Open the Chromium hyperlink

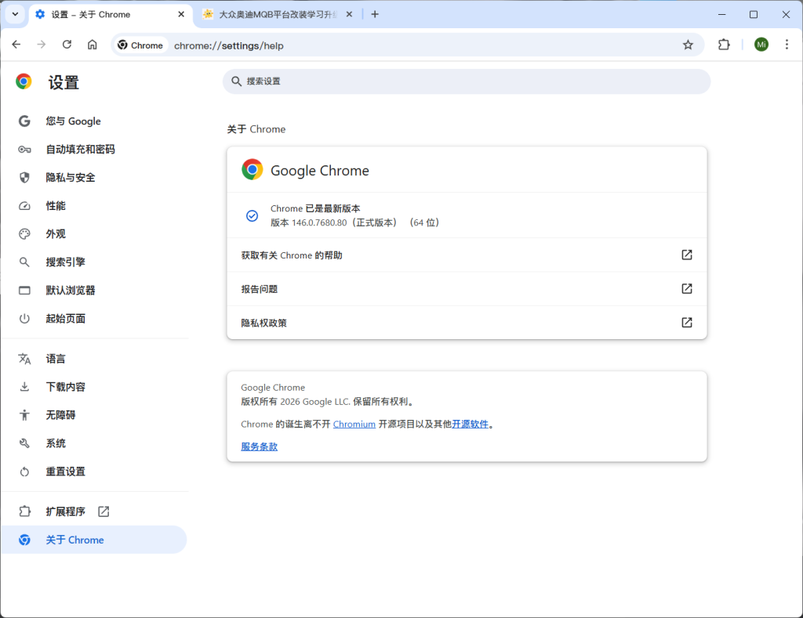[x=354, y=424]
